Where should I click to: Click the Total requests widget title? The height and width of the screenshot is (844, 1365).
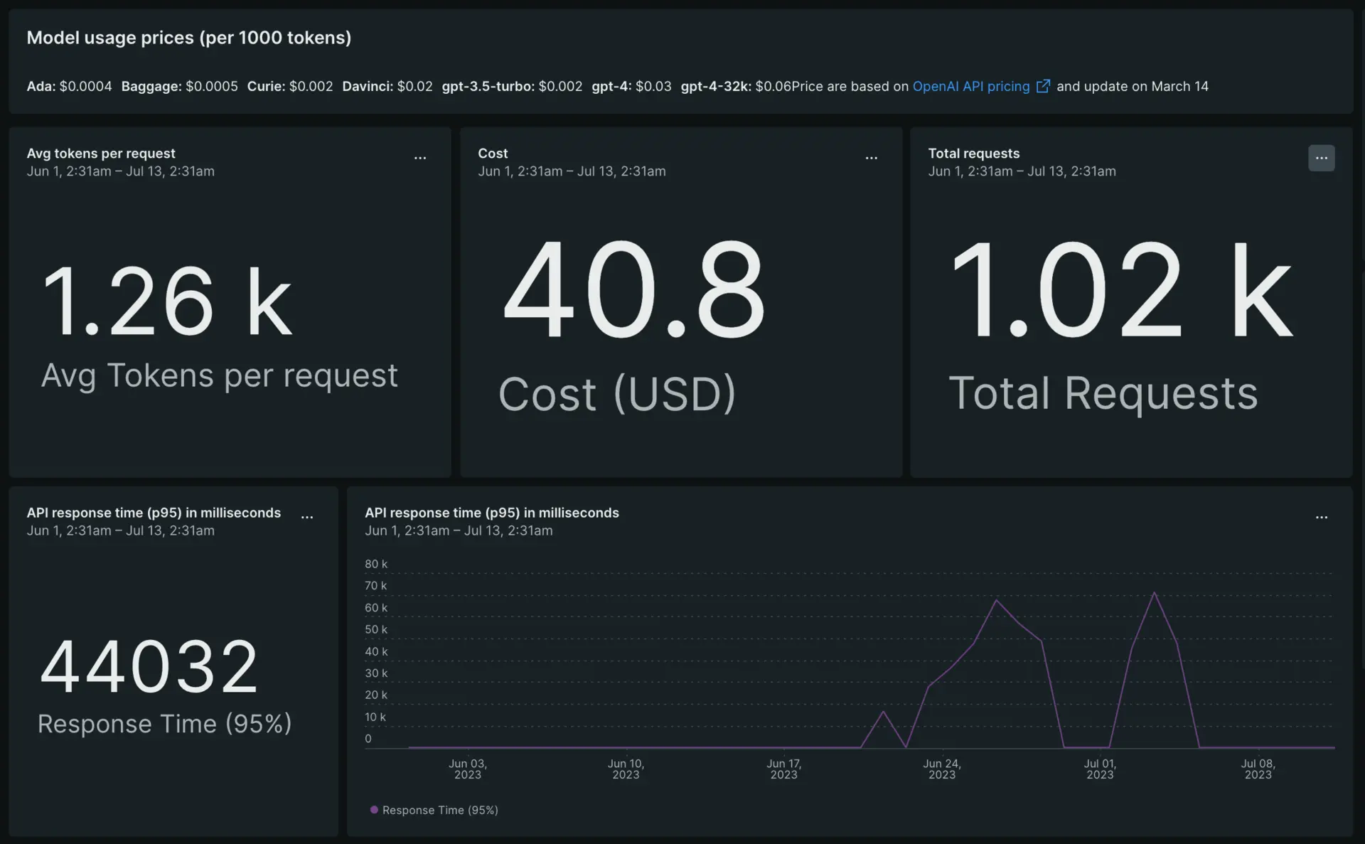973,153
